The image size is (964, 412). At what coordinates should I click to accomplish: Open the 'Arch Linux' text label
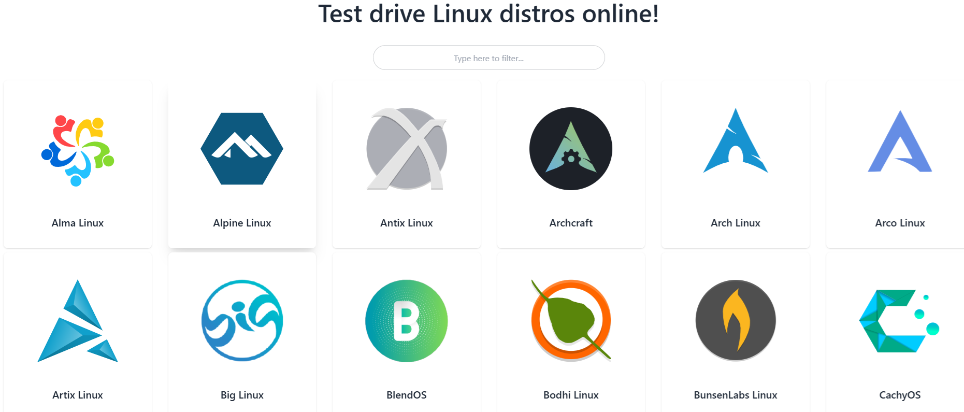[736, 223]
